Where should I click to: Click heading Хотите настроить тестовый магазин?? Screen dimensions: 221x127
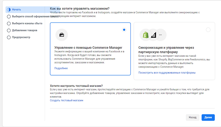click(x=76, y=86)
